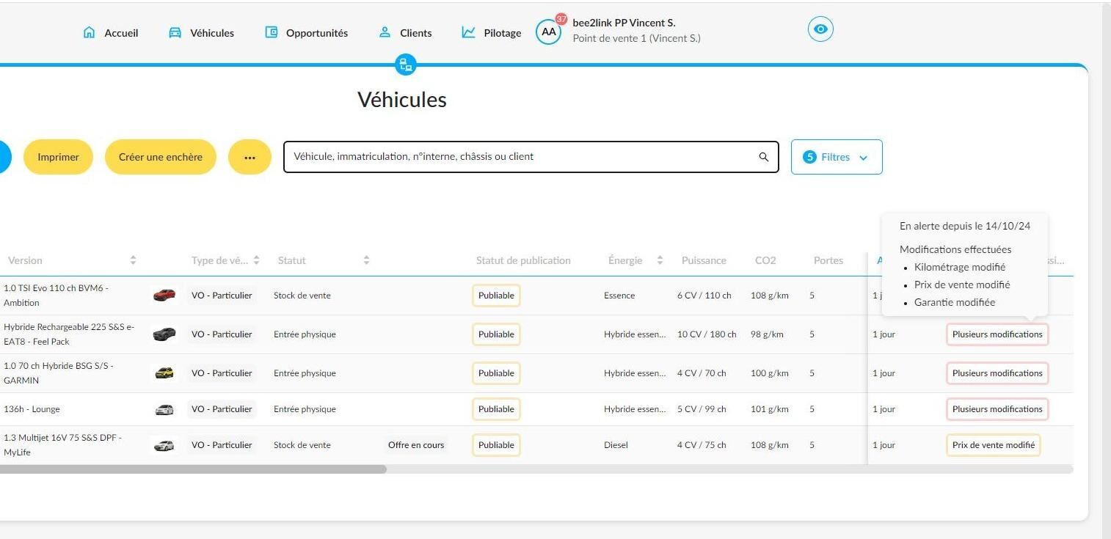The height and width of the screenshot is (539, 1111).
Task: Click the Imprimer button
Action: pos(58,157)
